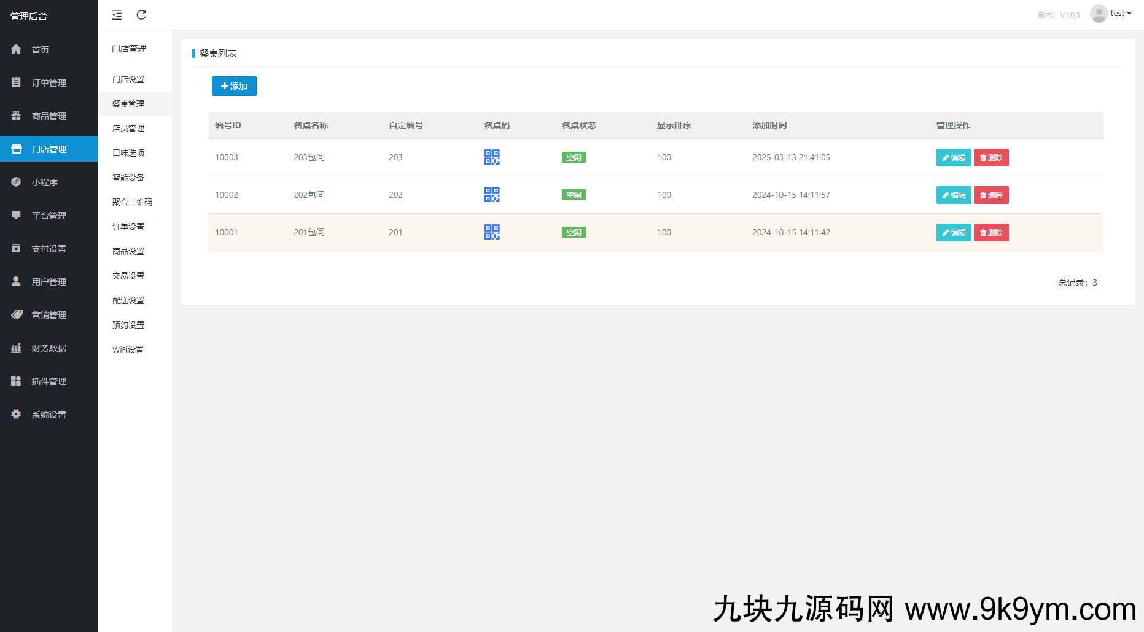Select the 门店设置 submenu item

tap(135, 79)
